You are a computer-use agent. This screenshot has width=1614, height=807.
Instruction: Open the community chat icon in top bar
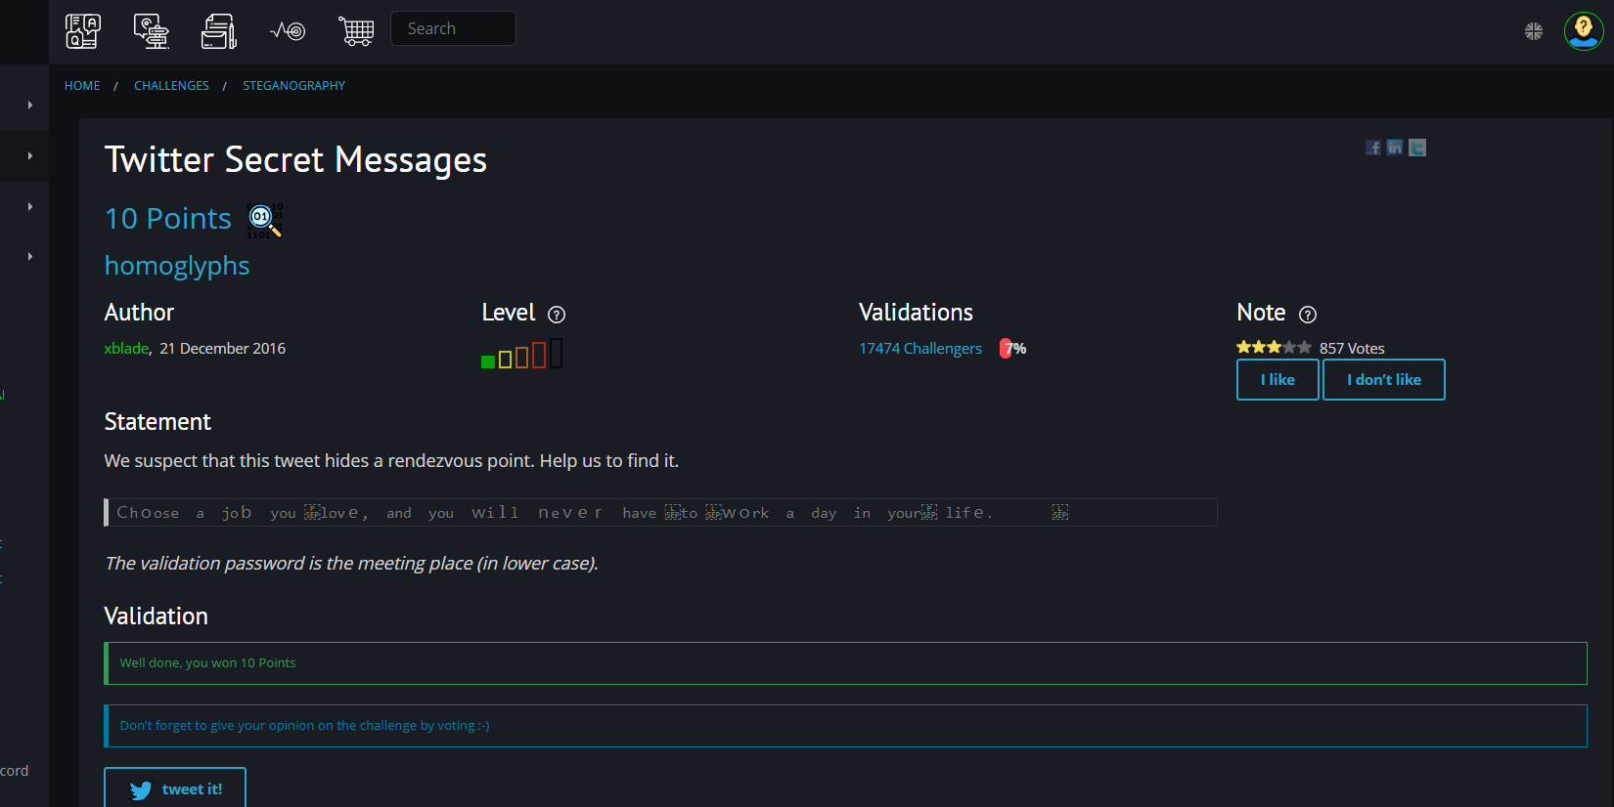pyautogui.click(x=152, y=31)
